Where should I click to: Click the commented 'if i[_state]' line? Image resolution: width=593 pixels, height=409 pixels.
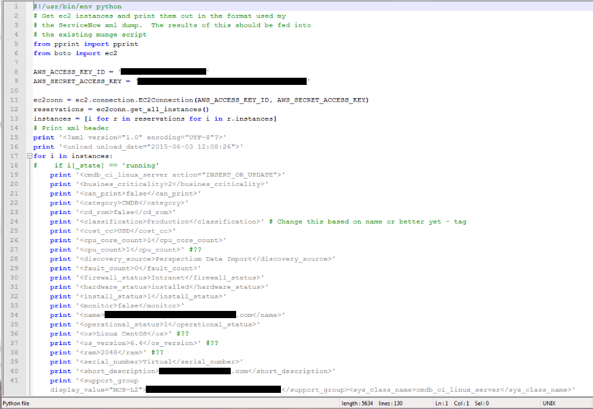[x=106, y=166]
